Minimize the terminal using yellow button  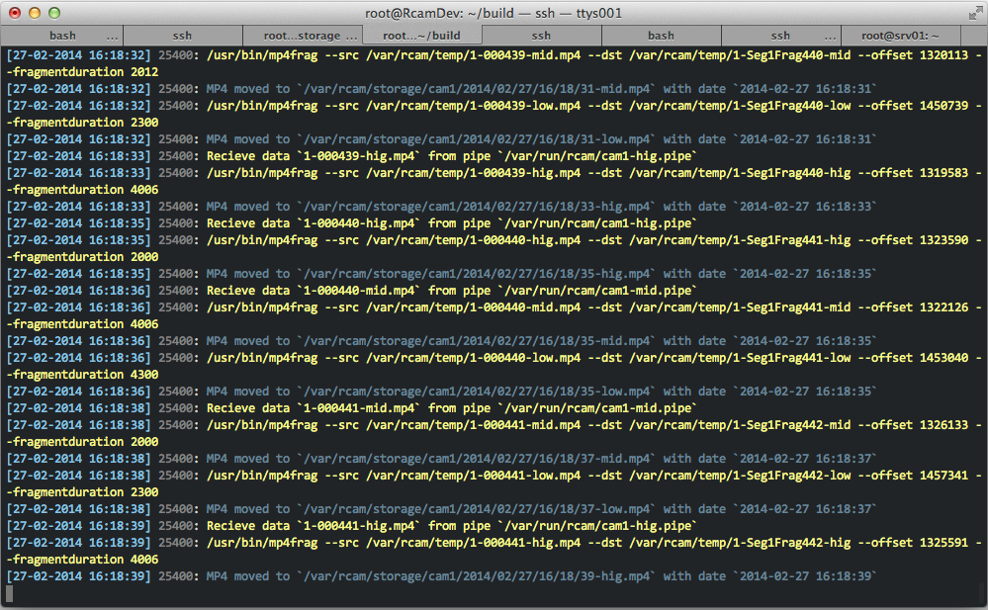(x=35, y=13)
